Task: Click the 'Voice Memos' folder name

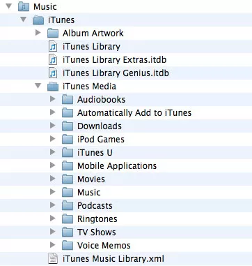Action: pyautogui.click(x=104, y=245)
